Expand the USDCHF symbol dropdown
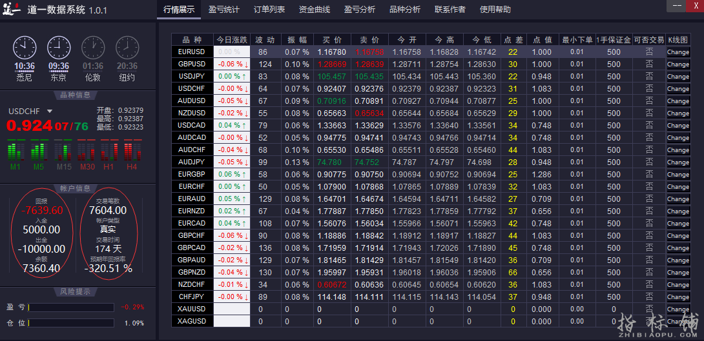 [x=49, y=111]
